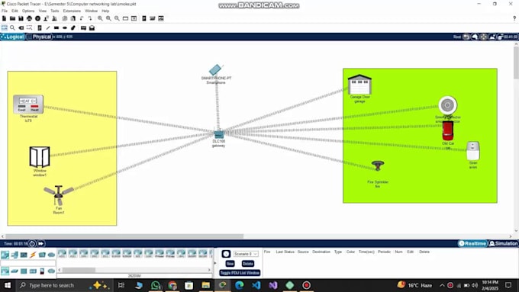Image resolution: width=519 pixels, height=292 pixels.
Task: Choose the Network Devices category icon
Action: pos(5,255)
